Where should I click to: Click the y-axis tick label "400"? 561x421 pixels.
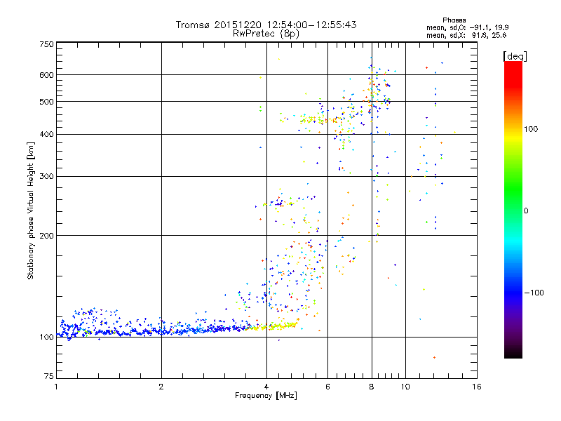pyautogui.click(x=46, y=135)
